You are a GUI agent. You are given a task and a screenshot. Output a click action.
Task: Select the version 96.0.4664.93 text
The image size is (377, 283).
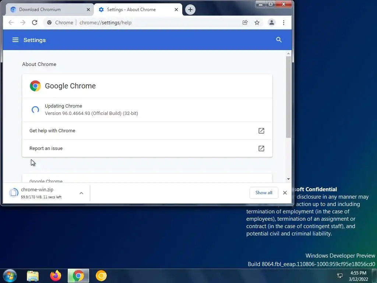click(91, 113)
